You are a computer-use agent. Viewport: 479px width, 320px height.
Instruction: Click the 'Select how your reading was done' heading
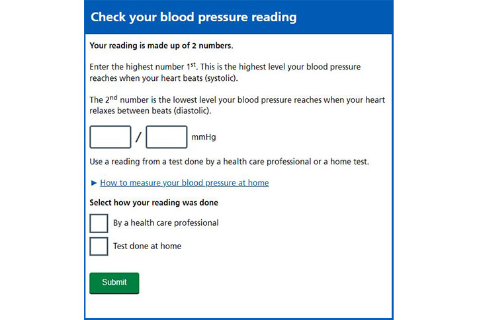coord(153,203)
